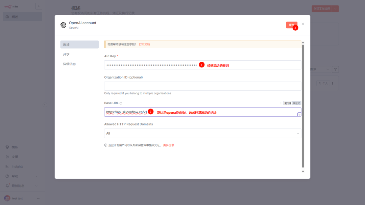Viewport: 365px width, 205px height.
Task: Select the 连接 tab in credential dialog
Action: pyautogui.click(x=79, y=45)
